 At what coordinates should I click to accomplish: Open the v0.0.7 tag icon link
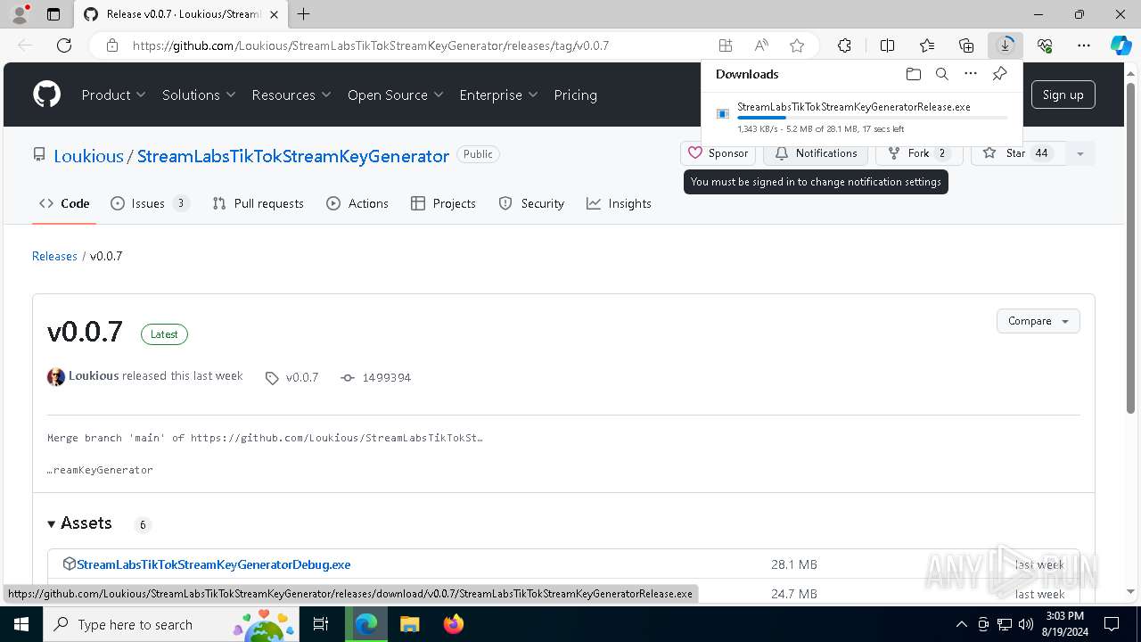272,378
